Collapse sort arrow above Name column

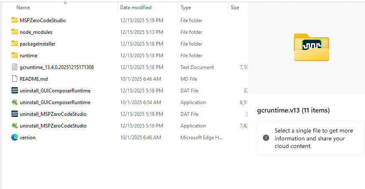[x=65, y=3]
